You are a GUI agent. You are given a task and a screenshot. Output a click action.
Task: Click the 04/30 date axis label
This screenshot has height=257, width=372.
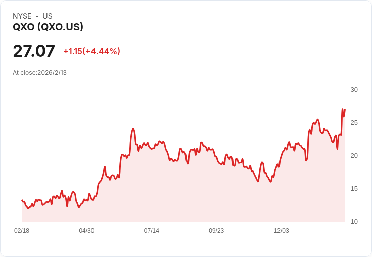click(x=86, y=230)
